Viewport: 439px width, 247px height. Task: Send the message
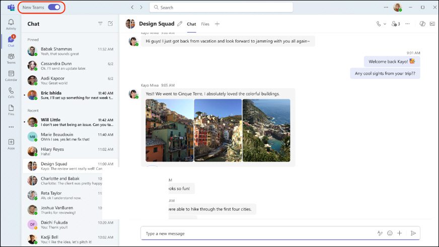[413, 233]
